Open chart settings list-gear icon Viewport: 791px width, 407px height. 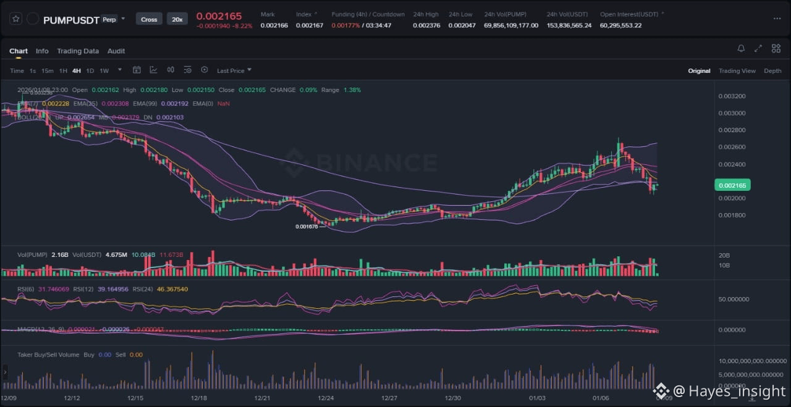[187, 70]
